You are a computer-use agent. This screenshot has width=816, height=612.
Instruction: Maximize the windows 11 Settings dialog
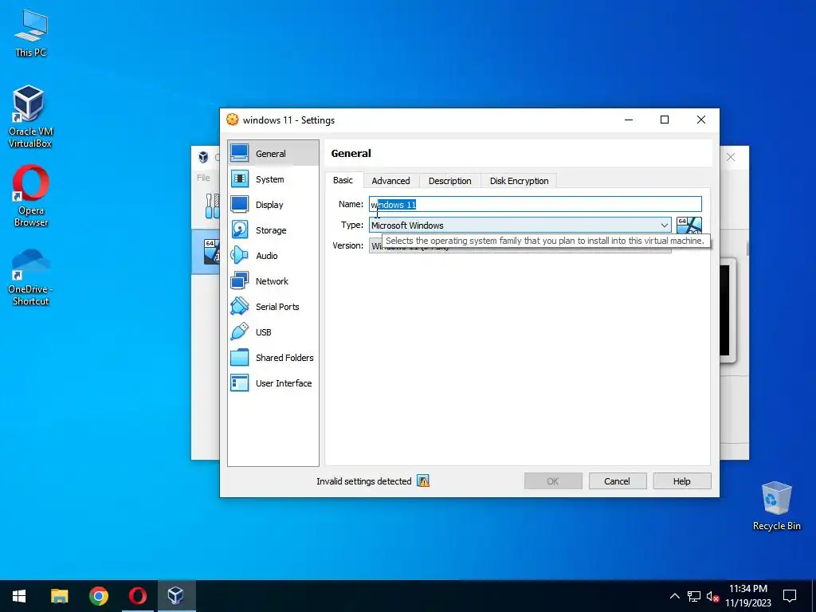pos(665,120)
